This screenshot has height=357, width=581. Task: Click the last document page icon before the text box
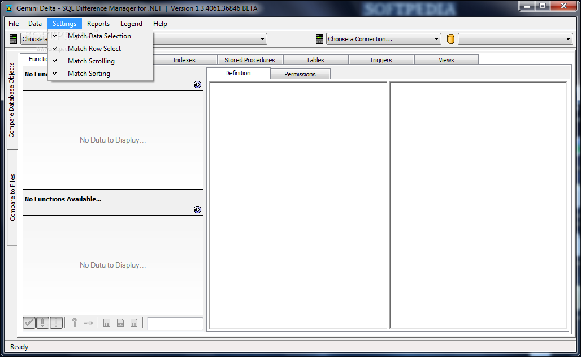[x=134, y=323]
